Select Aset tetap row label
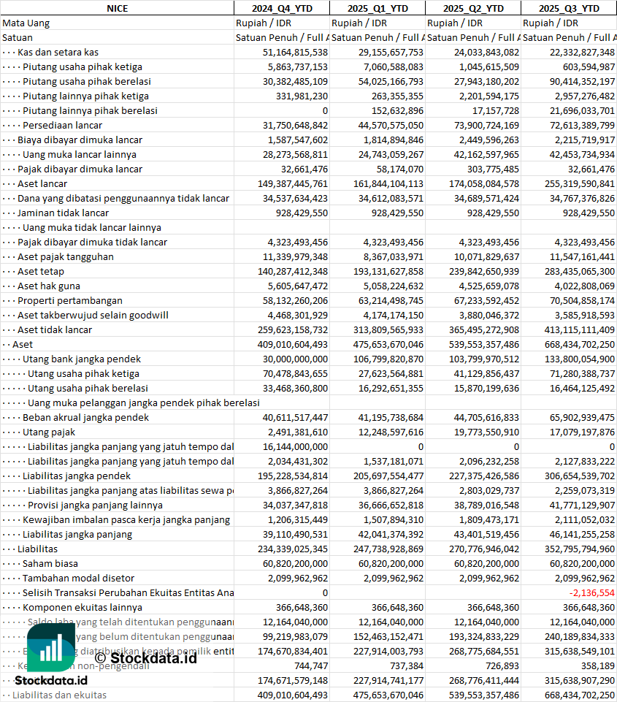This screenshot has width=617, height=702. click(x=41, y=271)
